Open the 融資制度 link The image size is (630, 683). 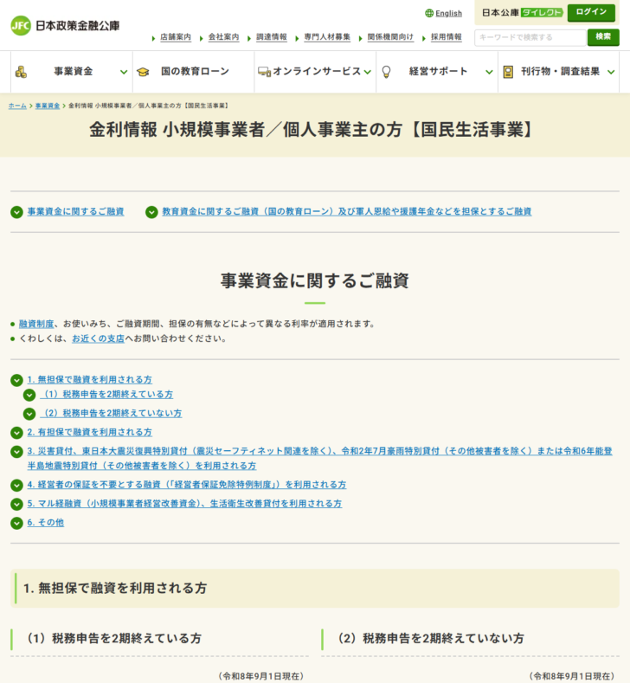pos(36,324)
